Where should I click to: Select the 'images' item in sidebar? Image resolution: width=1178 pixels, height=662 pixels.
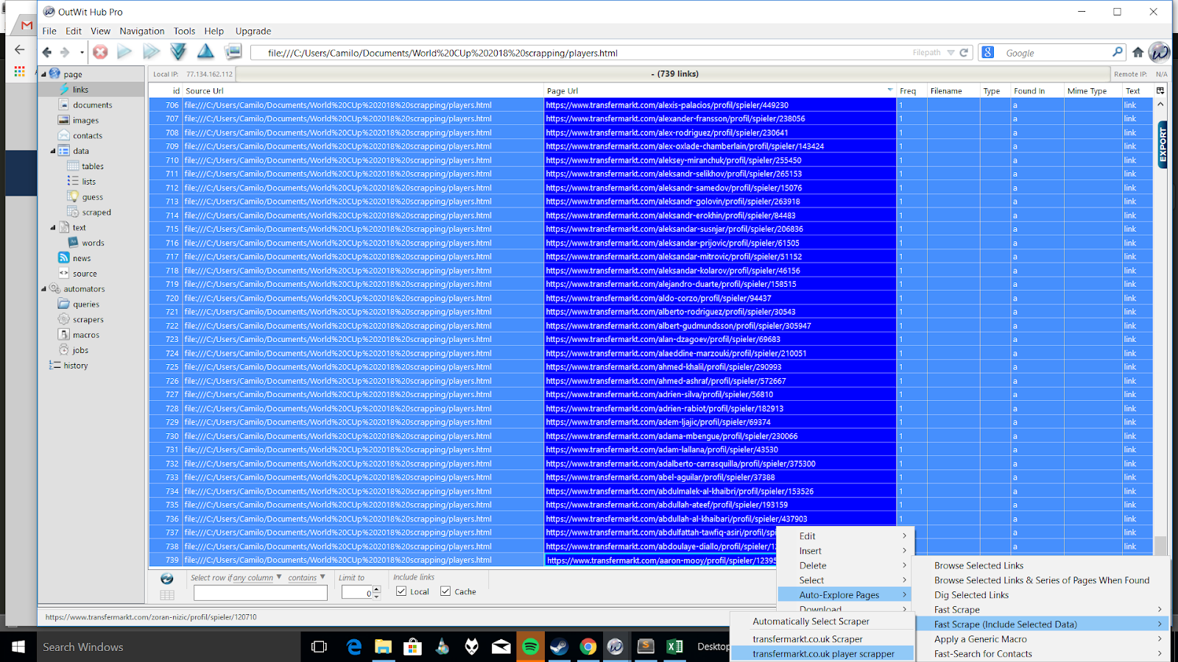pyautogui.click(x=85, y=120)
